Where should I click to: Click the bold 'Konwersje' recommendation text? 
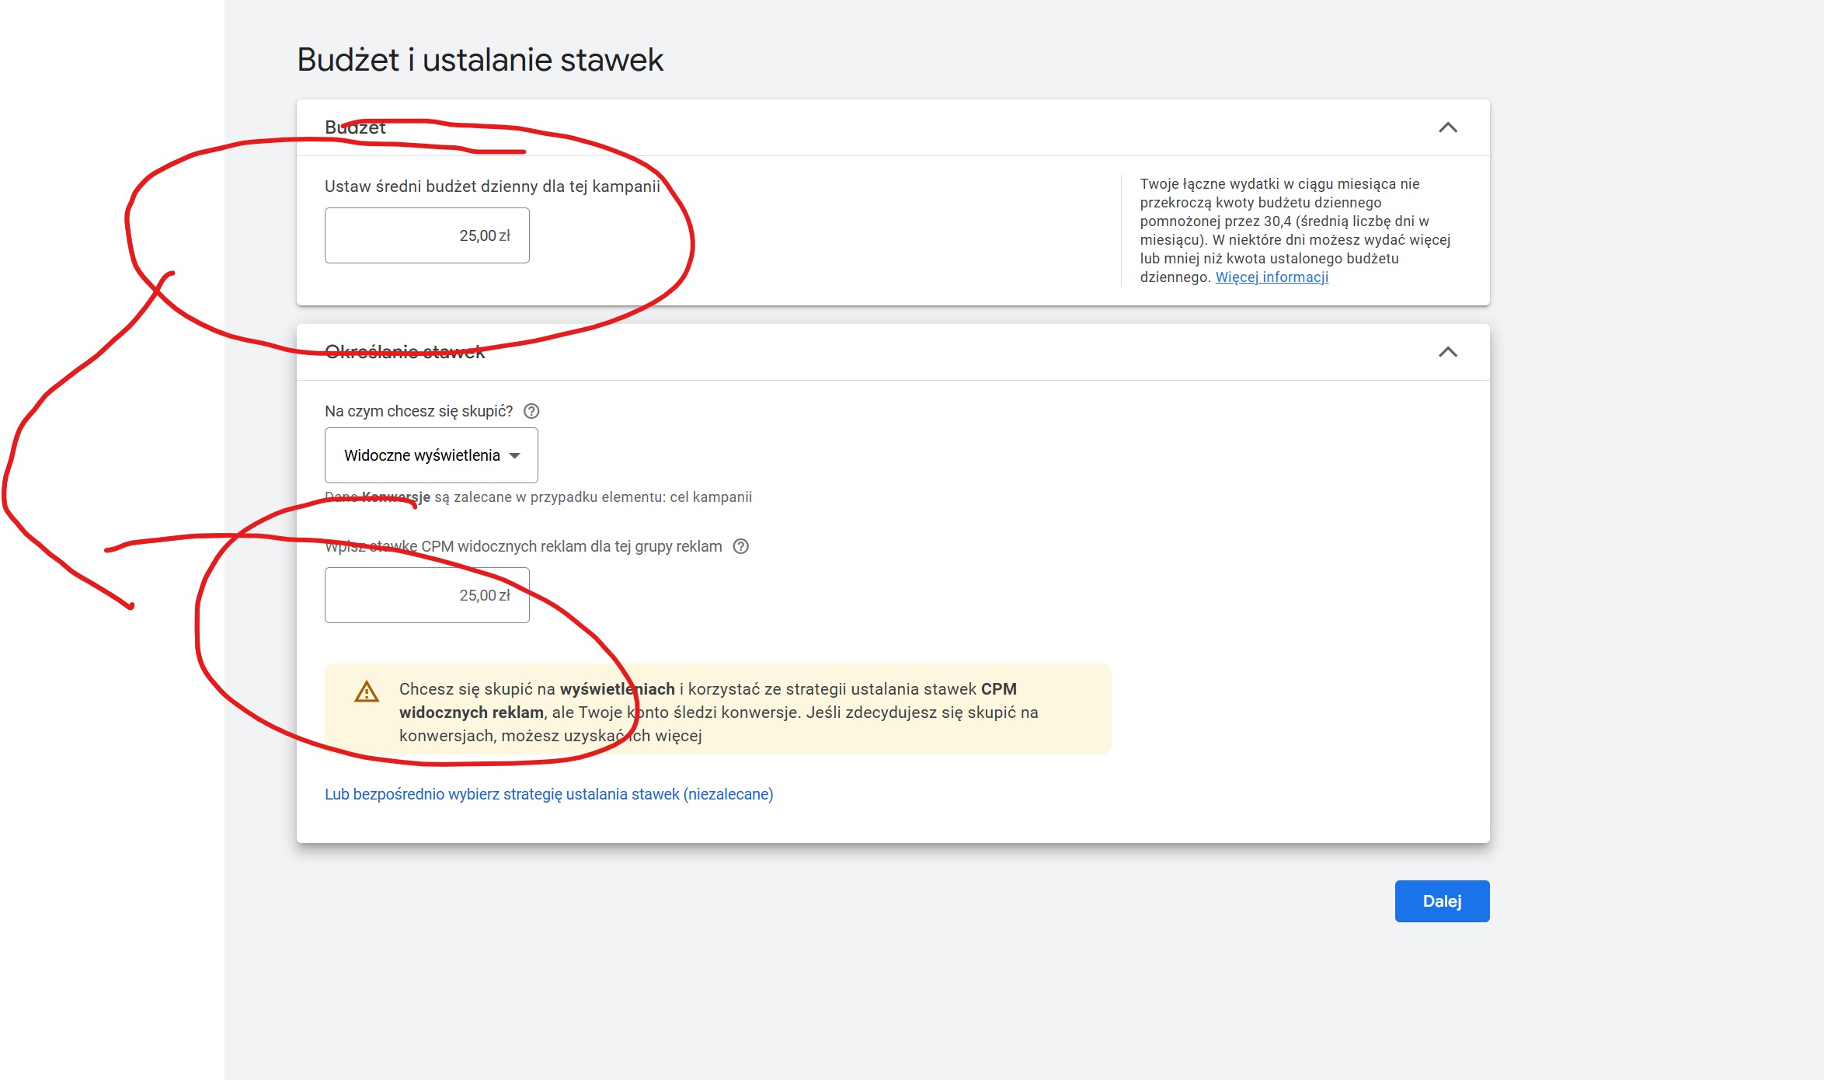click(396, 497)
